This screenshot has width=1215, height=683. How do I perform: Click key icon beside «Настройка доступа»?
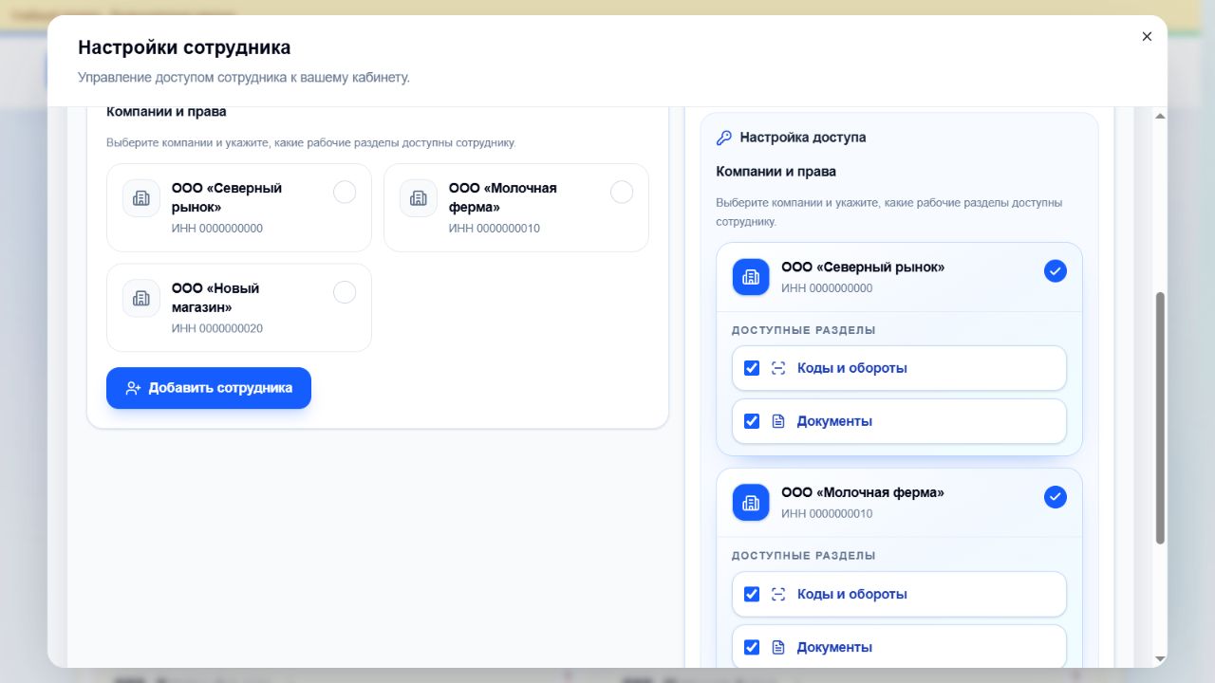(x=724, y=138)
